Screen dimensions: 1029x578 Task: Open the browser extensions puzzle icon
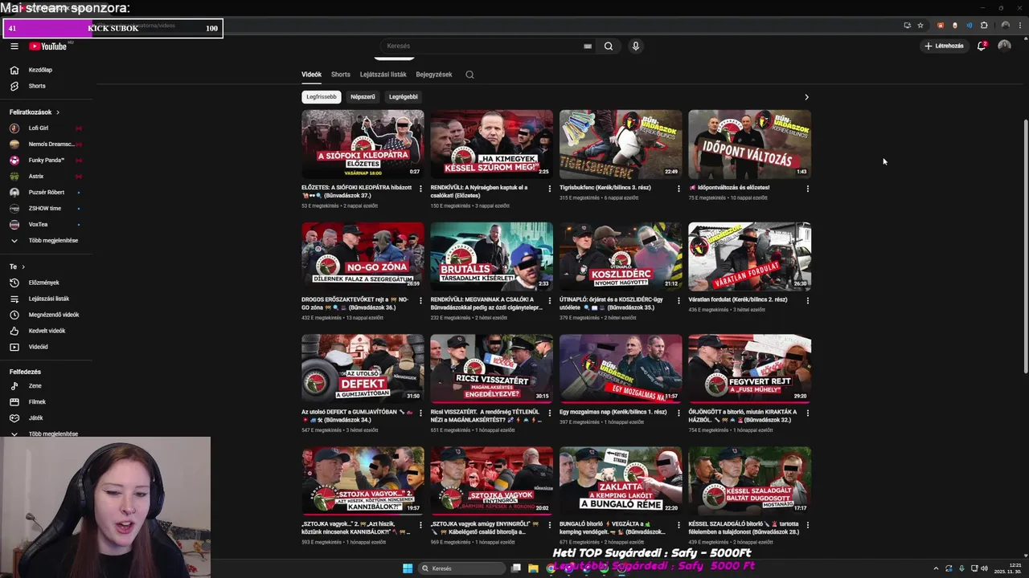pyautogui.click(x=984, y=25)
